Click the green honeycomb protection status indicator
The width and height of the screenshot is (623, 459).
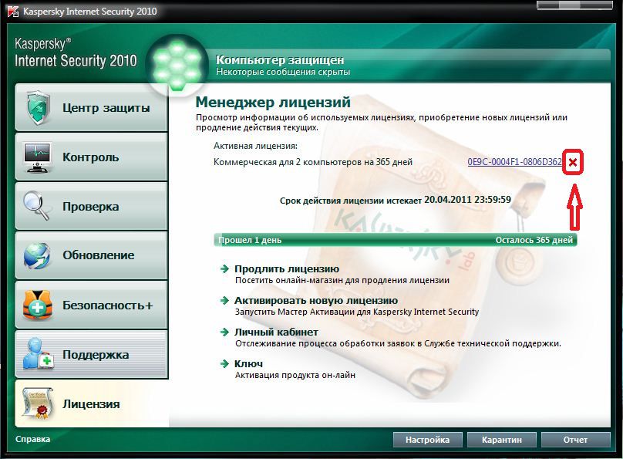pyautogui.click(x=177, y=65)
